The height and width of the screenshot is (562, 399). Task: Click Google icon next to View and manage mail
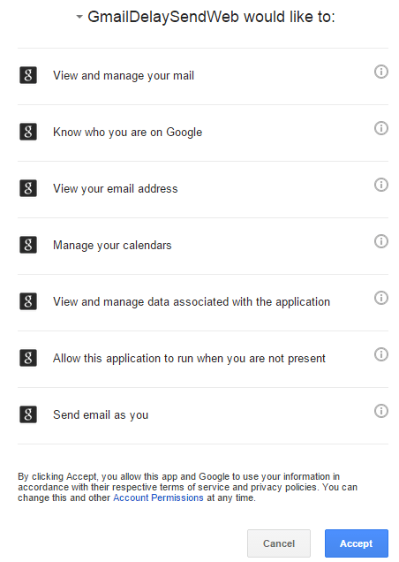[28, 75]
